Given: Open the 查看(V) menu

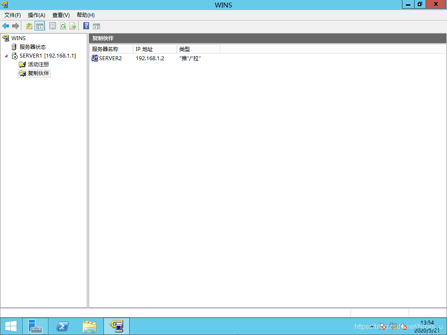Looking at the screenshot, I should tap(61, 15).
